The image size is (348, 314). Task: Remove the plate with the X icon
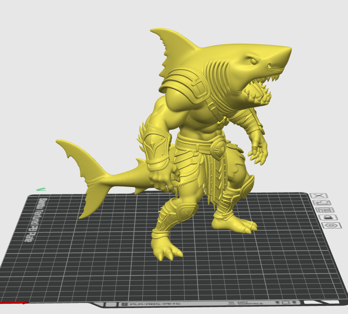319,195
